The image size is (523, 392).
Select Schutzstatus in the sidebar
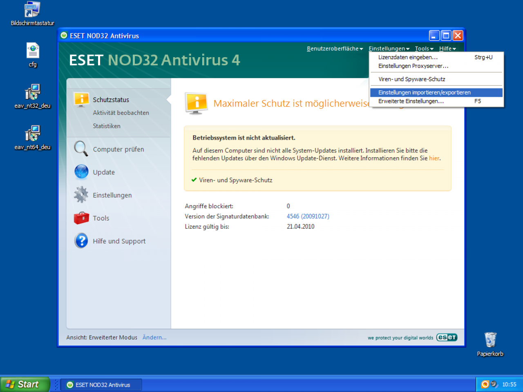tap(111, 100)
